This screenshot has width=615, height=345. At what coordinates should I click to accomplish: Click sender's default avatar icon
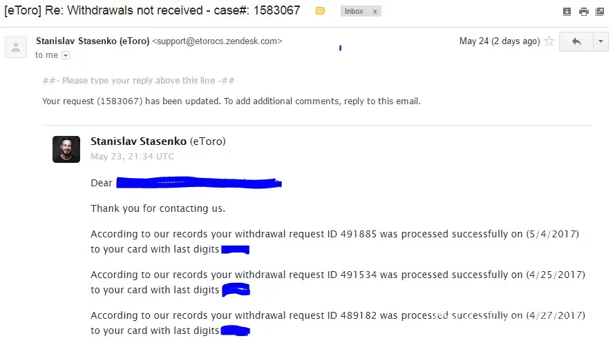point(15,47)
